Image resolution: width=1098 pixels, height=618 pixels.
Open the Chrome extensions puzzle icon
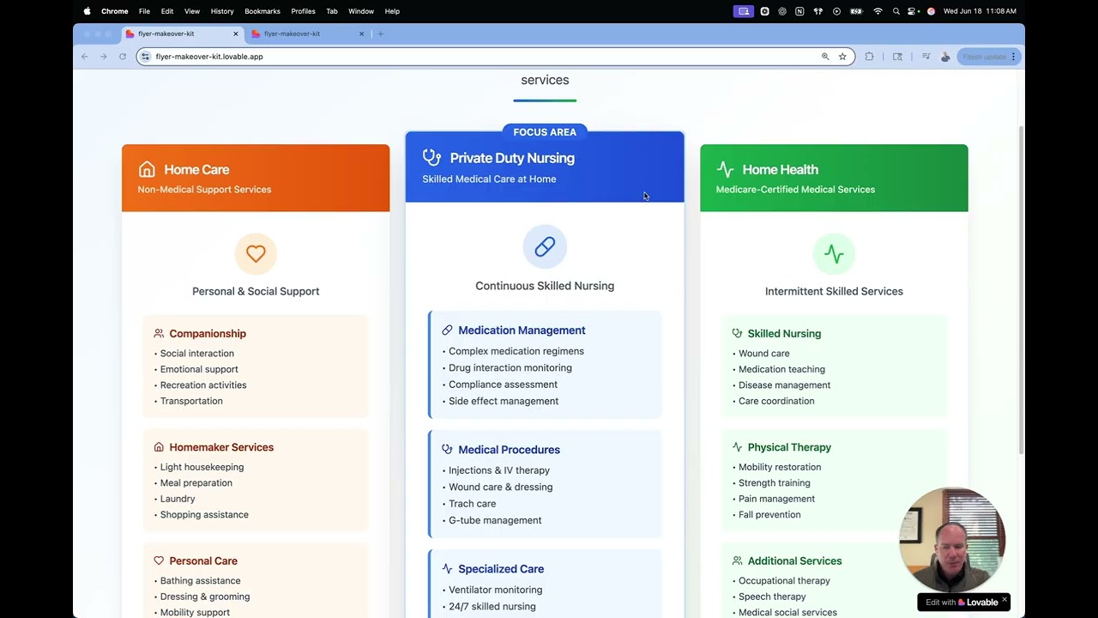coord(869,57)
